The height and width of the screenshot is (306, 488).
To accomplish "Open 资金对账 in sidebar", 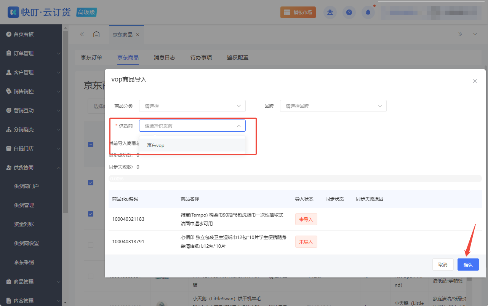I will [24, 224].
